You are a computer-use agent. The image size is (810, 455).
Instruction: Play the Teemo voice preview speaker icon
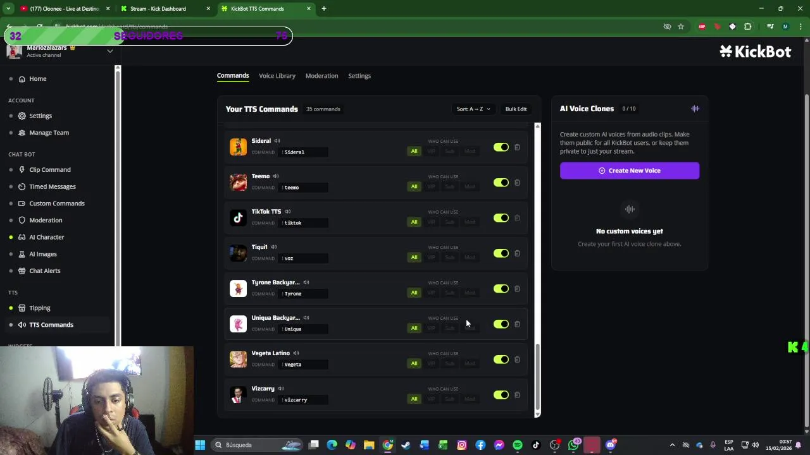[276, 176]
